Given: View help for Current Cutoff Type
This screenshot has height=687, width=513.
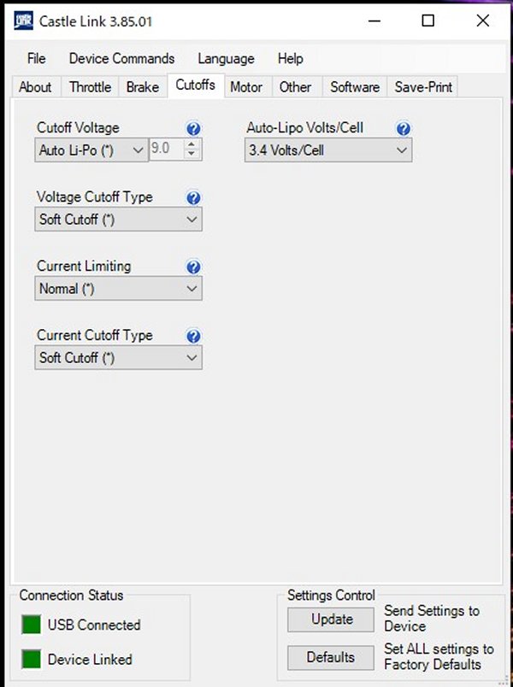Looking at the screenshot, I should point(193,337).
